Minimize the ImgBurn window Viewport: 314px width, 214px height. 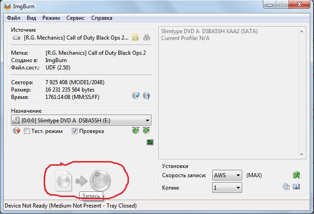tap(270, 5)
